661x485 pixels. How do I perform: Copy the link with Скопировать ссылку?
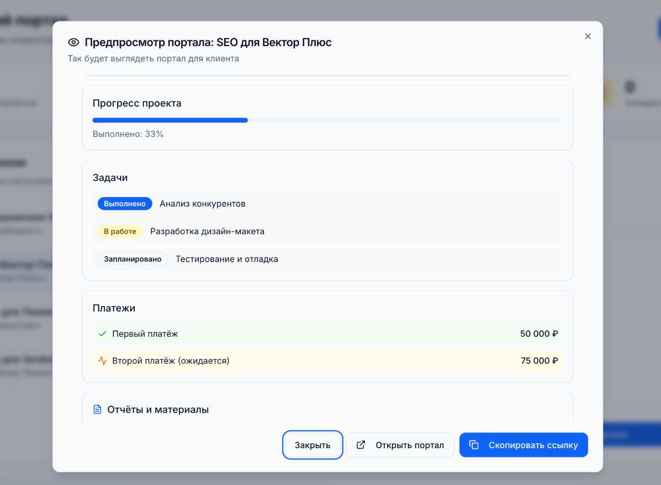click(x=524, y=445)
